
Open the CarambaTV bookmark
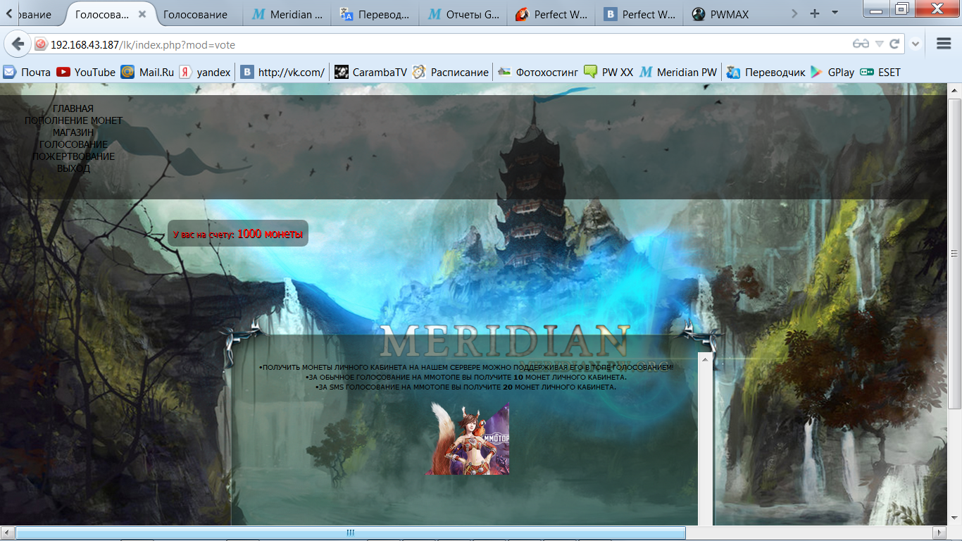(x=370, y=72)
